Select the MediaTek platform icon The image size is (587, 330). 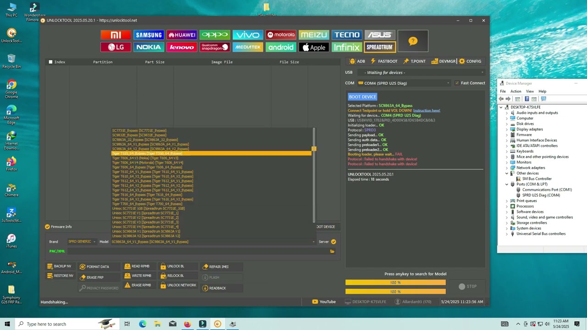click(248, 47)
